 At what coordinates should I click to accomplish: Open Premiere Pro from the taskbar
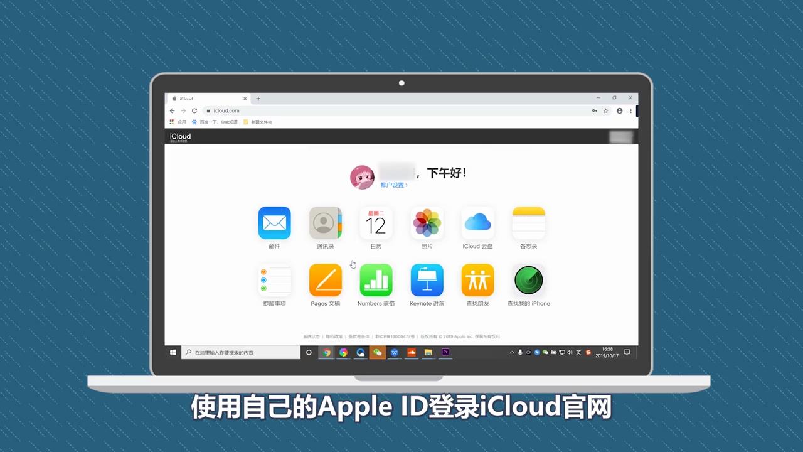(x=445, y=353)
